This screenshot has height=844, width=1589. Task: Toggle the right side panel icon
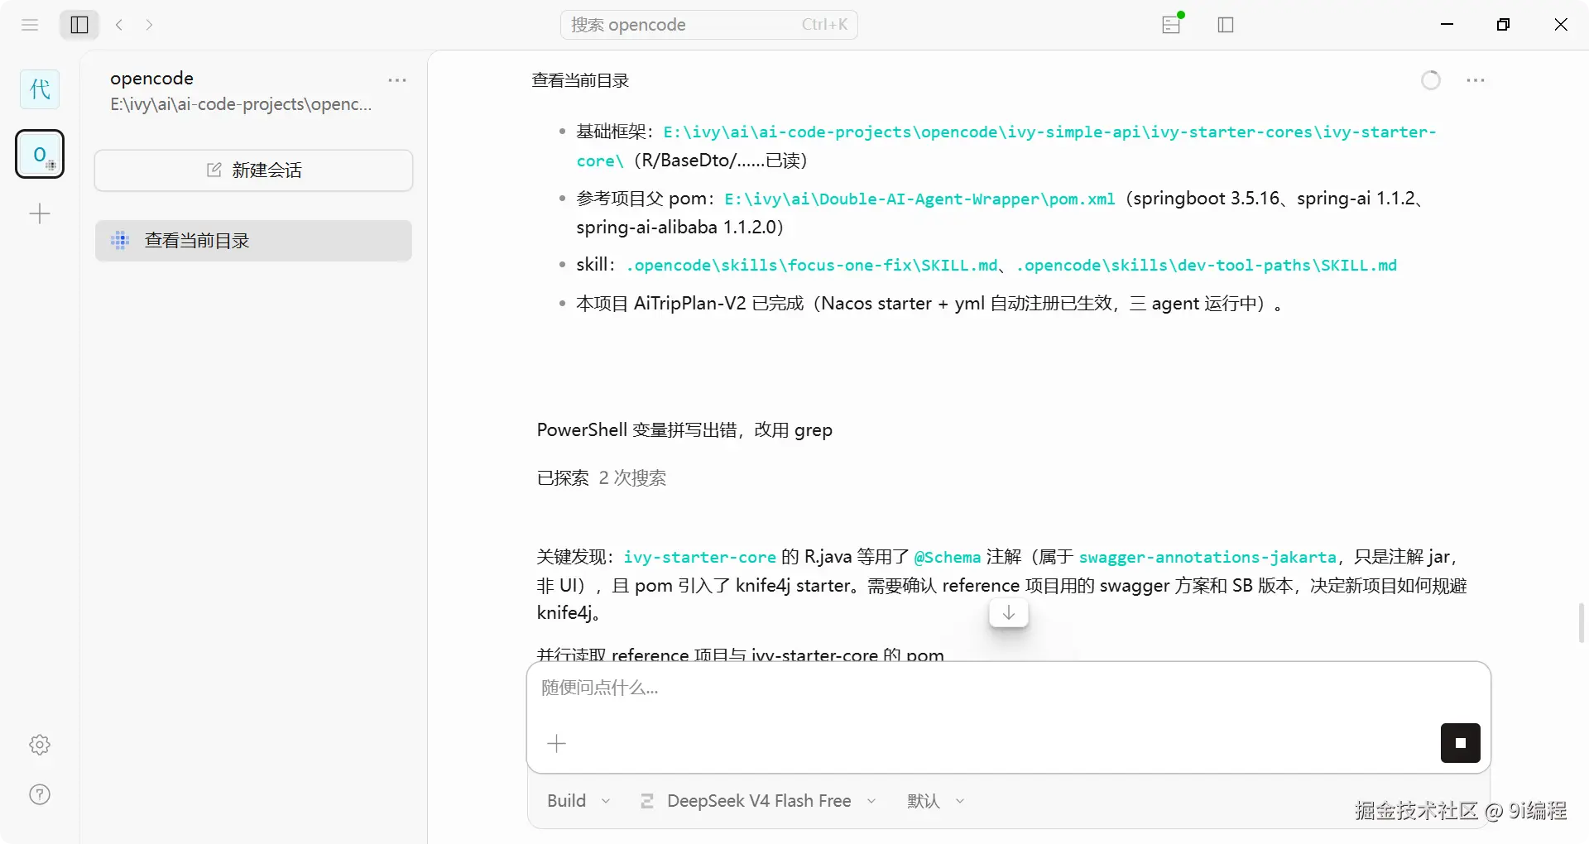point(1226,25)
